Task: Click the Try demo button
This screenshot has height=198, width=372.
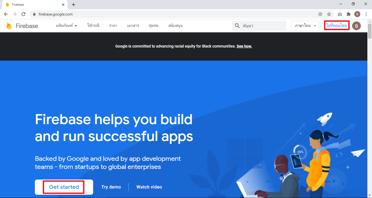Action: click(111, 187)
